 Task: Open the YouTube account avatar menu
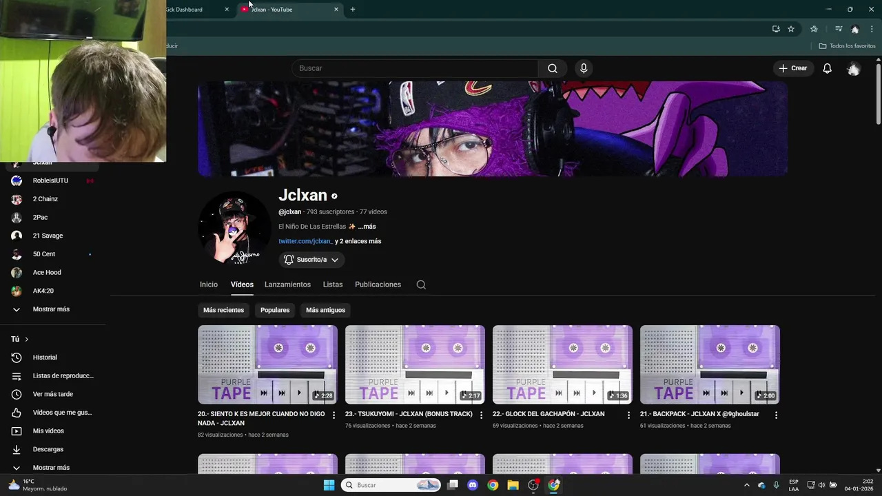pyautogui.click(x=854, y=69)
